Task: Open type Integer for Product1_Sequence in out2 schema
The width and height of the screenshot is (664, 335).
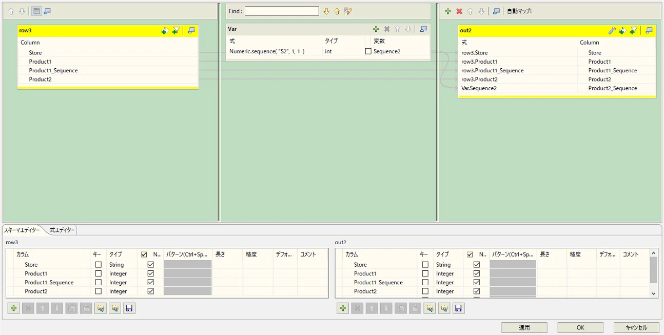Action: 448,282
